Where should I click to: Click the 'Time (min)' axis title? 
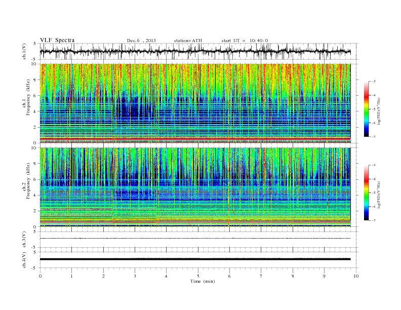point(203,281)
